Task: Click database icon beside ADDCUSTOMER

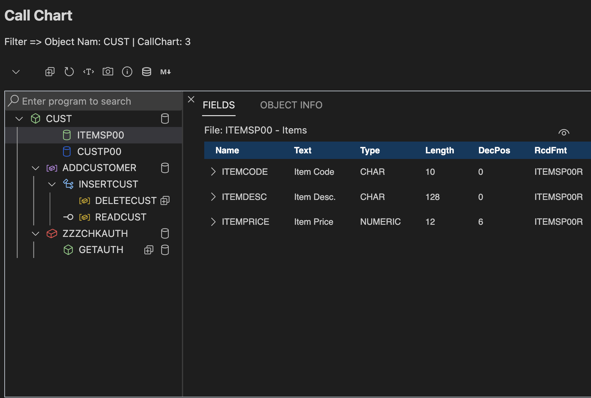Action: (165, 168)
